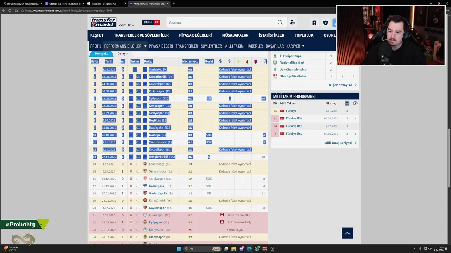The image size is (451, 253).
Task: Click the Fenerbahçe club crest in week 14
Action: click(x=145, y=164)
